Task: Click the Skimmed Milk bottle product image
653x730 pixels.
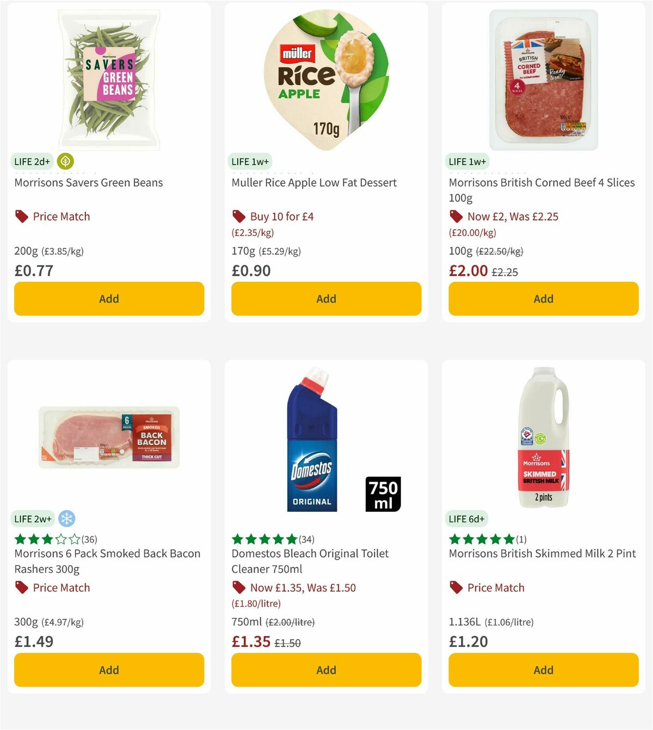Action: (x=543, y=435)
